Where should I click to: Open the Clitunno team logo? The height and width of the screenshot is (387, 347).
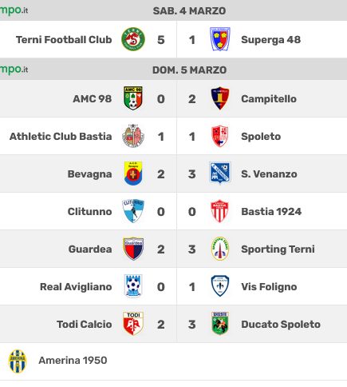coord(133,211)
